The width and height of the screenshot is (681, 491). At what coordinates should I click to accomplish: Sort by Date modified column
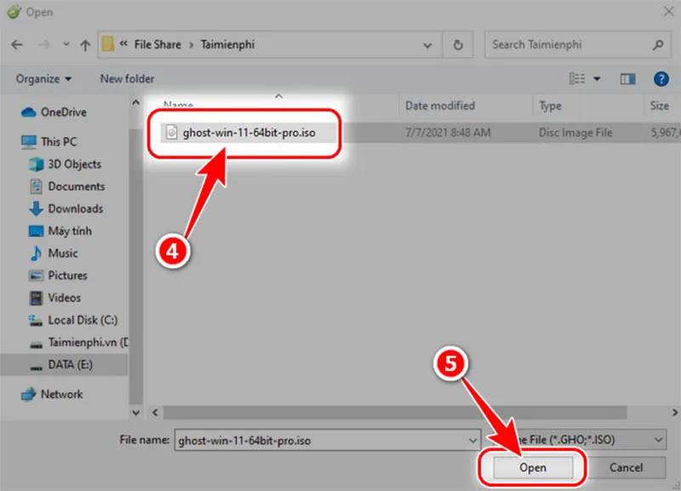pyautogui.click(x=440, y=106)
